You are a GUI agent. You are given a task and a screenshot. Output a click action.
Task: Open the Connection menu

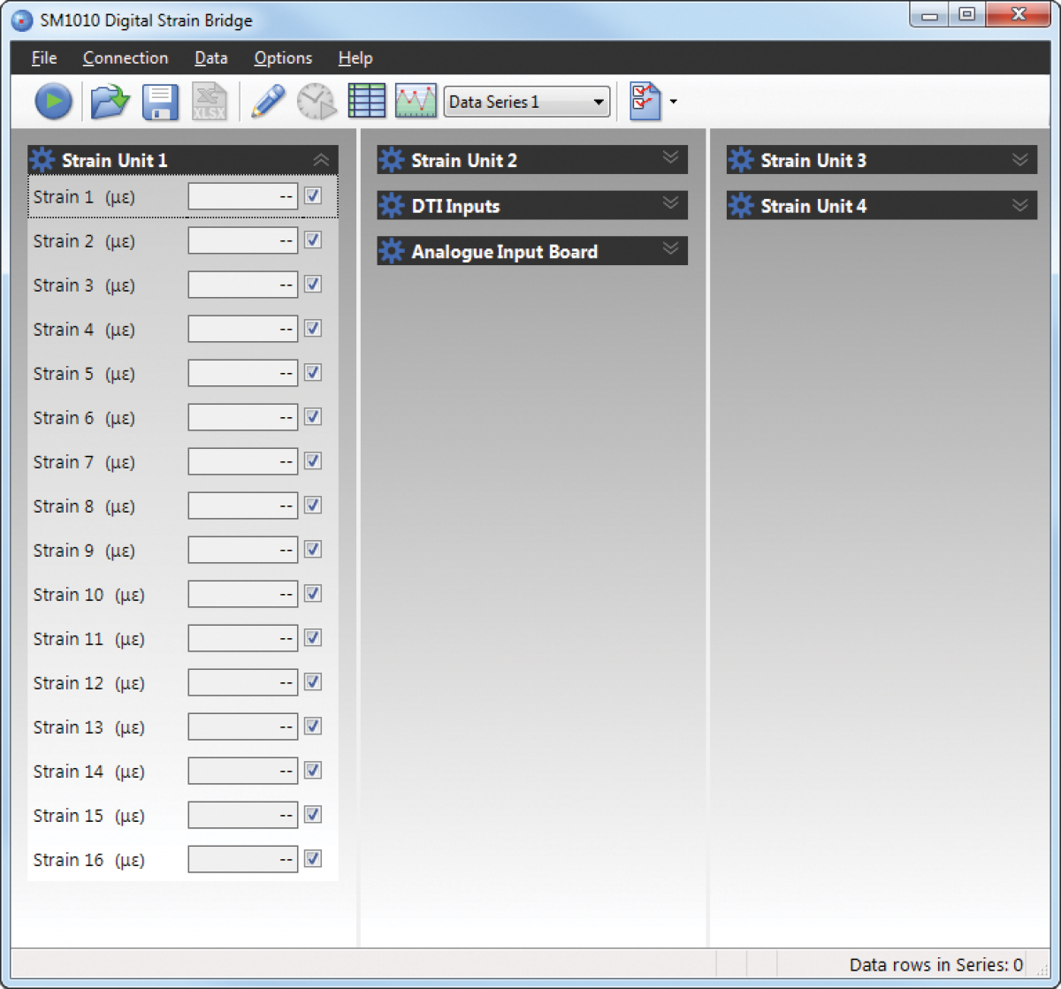point(126,58)
